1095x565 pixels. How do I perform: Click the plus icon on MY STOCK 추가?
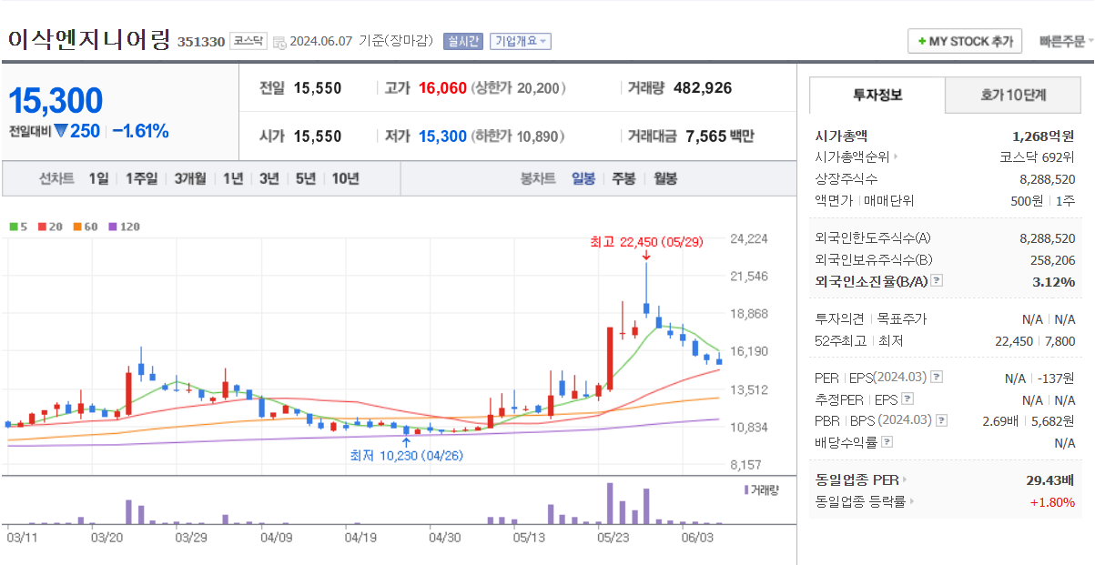click(x=921, y=42)
